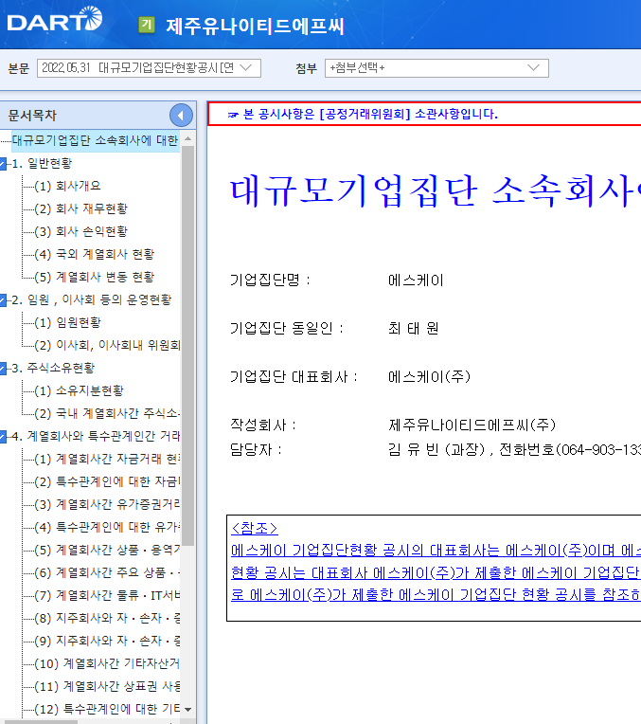Open (1) 회사개요 in document tree
Viewport: 641px width, 724px height.
click(67, 186)
